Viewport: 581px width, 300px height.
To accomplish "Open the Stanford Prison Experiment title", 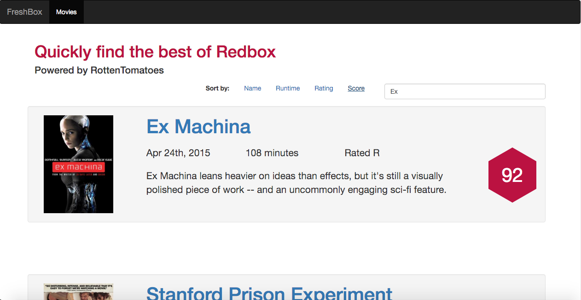I will pyautogui.click(x=269, y=293).
